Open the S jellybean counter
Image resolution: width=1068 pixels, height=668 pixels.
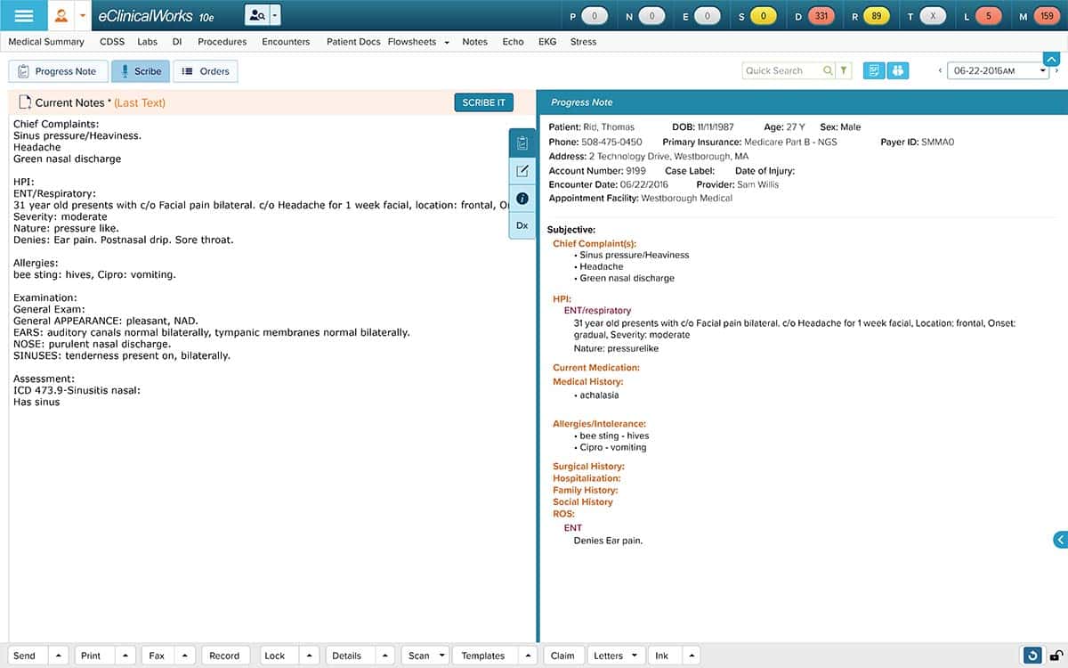(x=763, y=16)
